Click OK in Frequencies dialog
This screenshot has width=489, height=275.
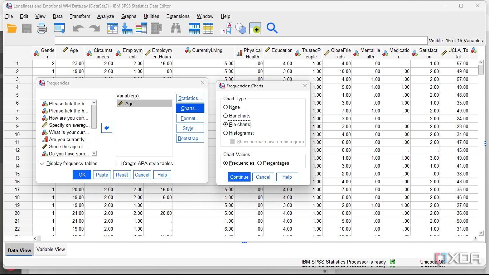click(x=82, y=175)
